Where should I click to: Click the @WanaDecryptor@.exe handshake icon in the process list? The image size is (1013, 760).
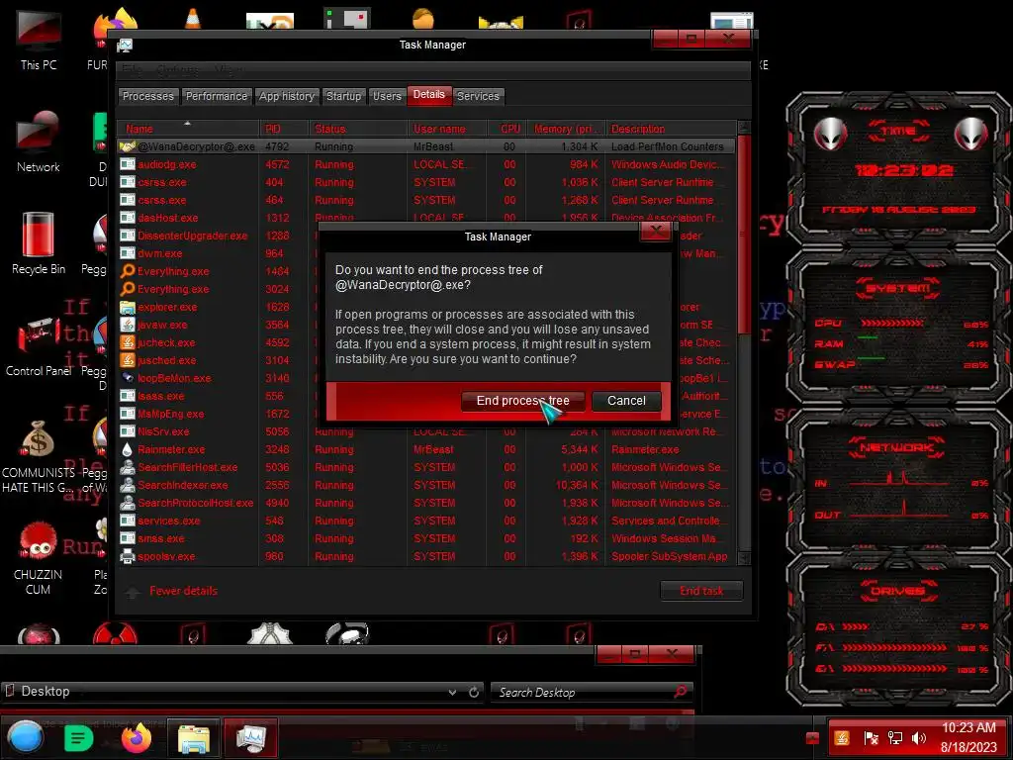128,146
